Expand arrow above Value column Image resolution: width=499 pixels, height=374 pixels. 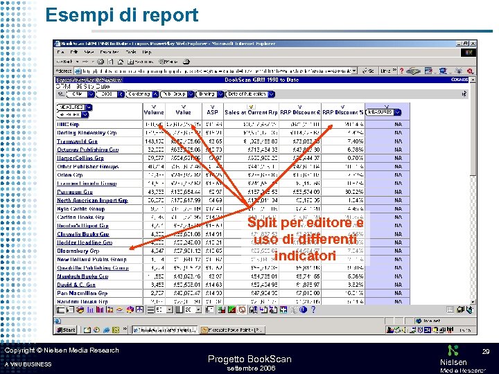183,107
